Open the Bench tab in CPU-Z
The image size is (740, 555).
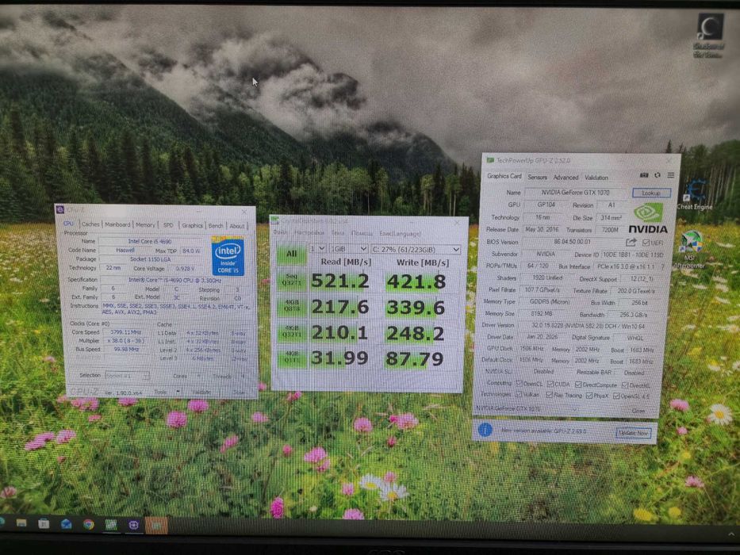click(x=216, y=226)
